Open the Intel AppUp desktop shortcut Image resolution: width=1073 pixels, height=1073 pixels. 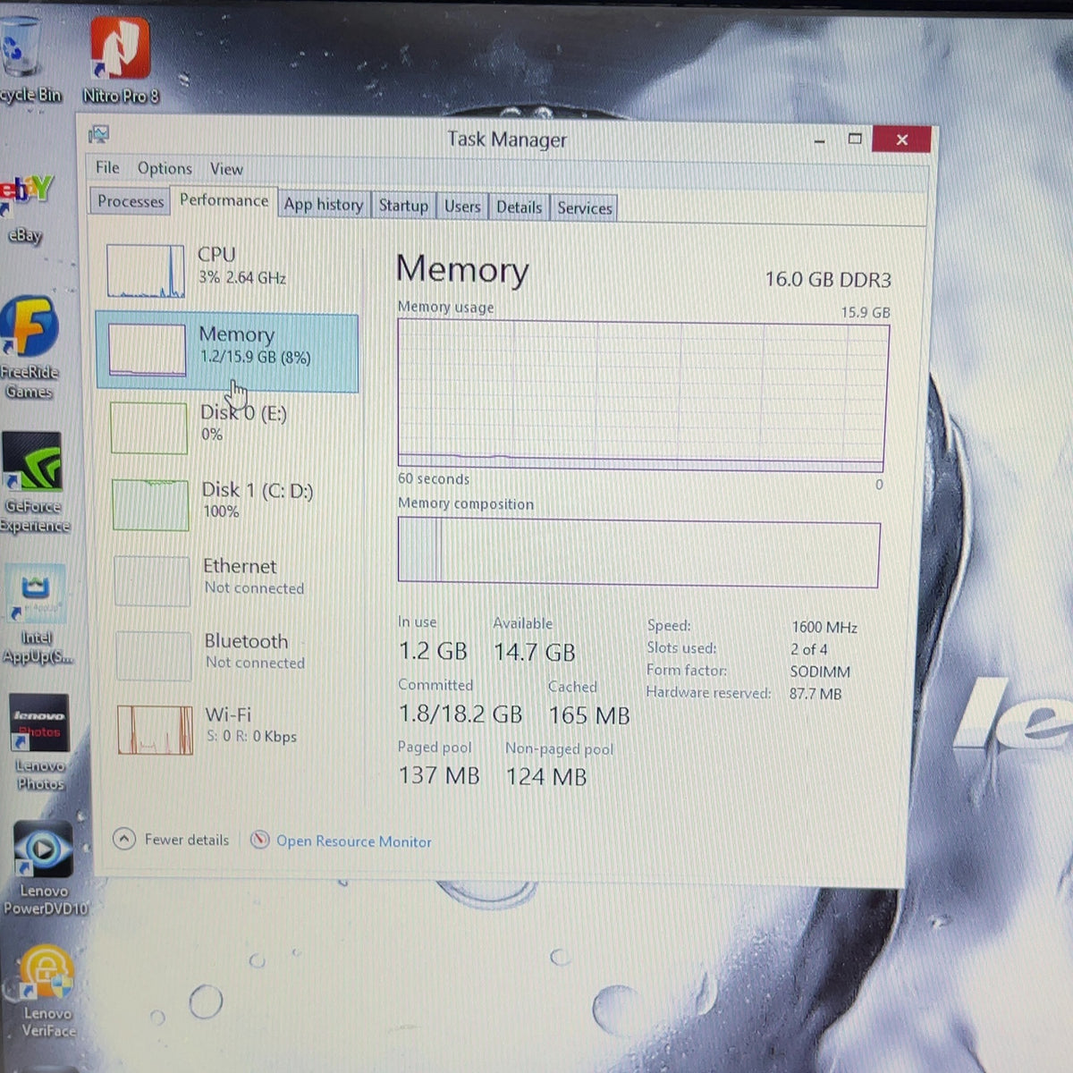coord(35,615)
